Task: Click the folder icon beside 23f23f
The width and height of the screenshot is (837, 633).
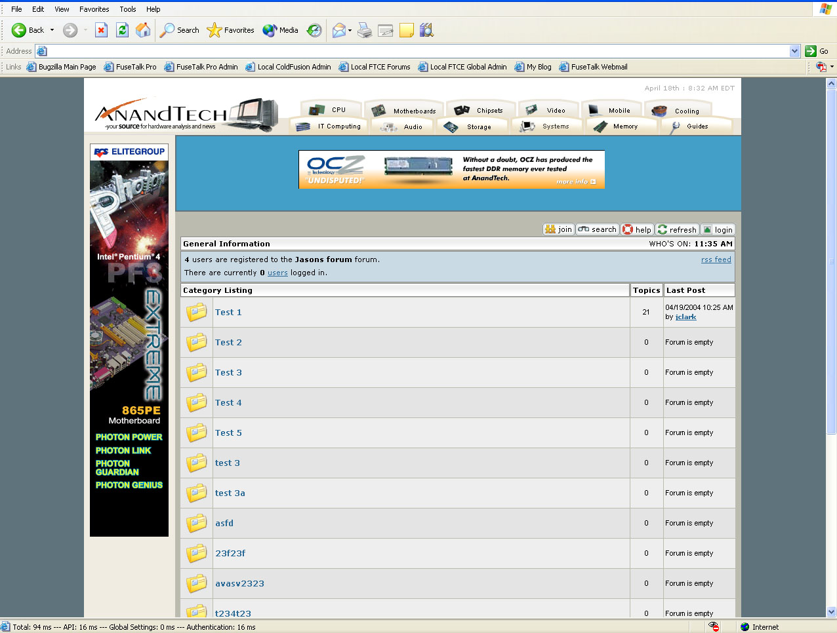Action: tap(197, 553)
